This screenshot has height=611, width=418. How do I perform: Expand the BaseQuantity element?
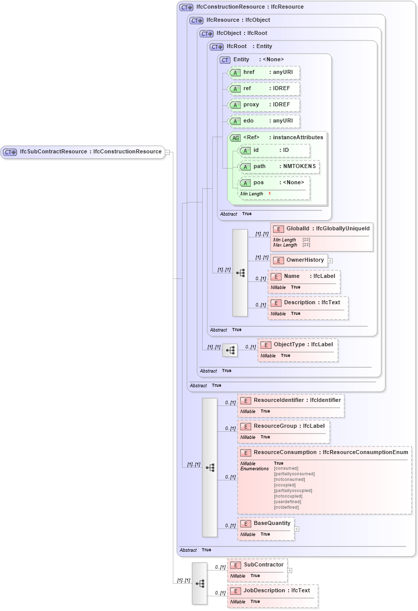click(297, 528)
